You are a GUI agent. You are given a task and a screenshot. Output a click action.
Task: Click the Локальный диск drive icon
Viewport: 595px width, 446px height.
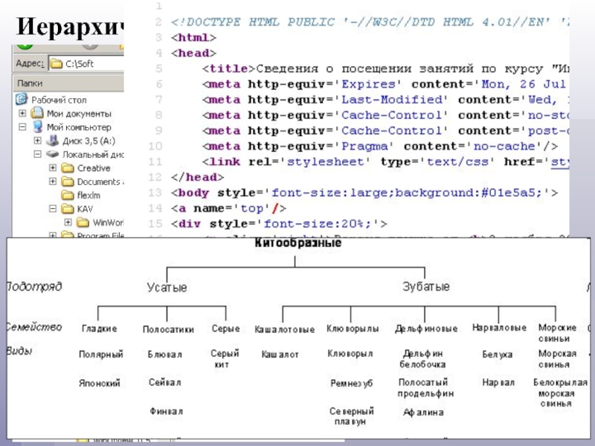point(52,154)
